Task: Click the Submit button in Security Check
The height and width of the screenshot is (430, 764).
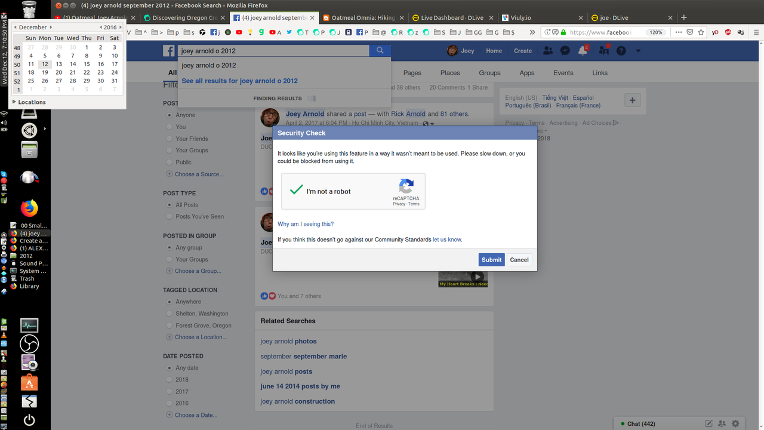Action: (x=491, y=260)
